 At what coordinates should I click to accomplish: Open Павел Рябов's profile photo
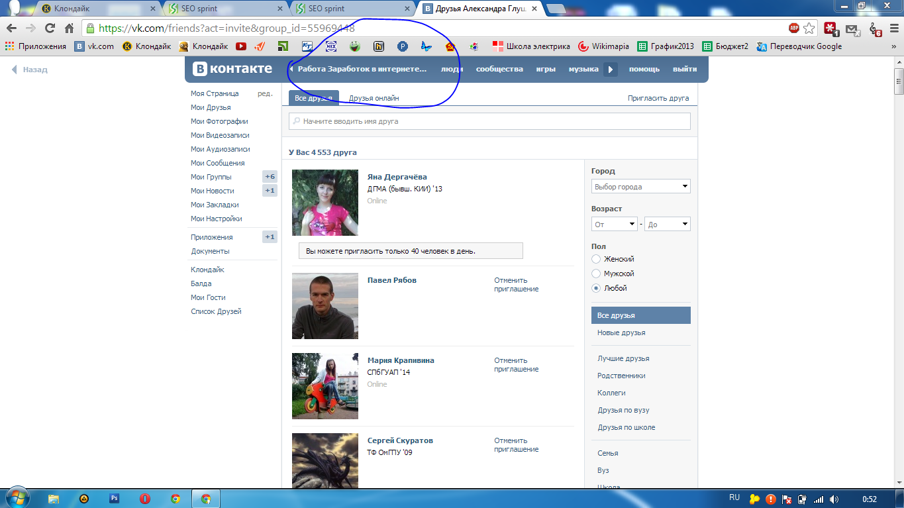pyautogui.click(x=325, y=306)
